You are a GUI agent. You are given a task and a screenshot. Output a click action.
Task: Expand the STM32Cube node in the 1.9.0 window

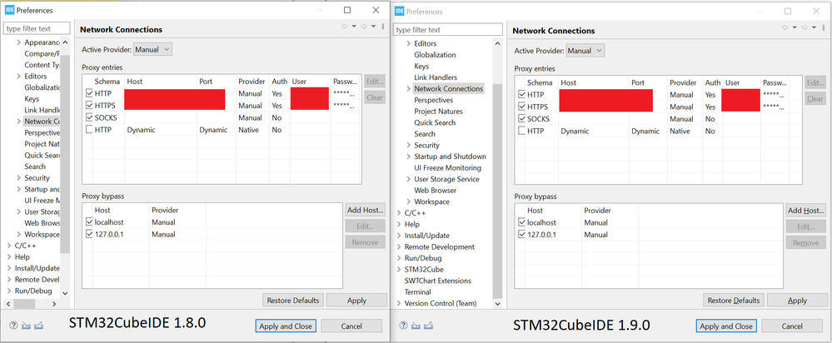tap(399, 269)
